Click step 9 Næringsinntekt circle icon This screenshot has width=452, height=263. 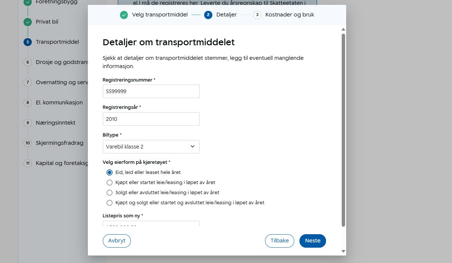pos(28,123)
